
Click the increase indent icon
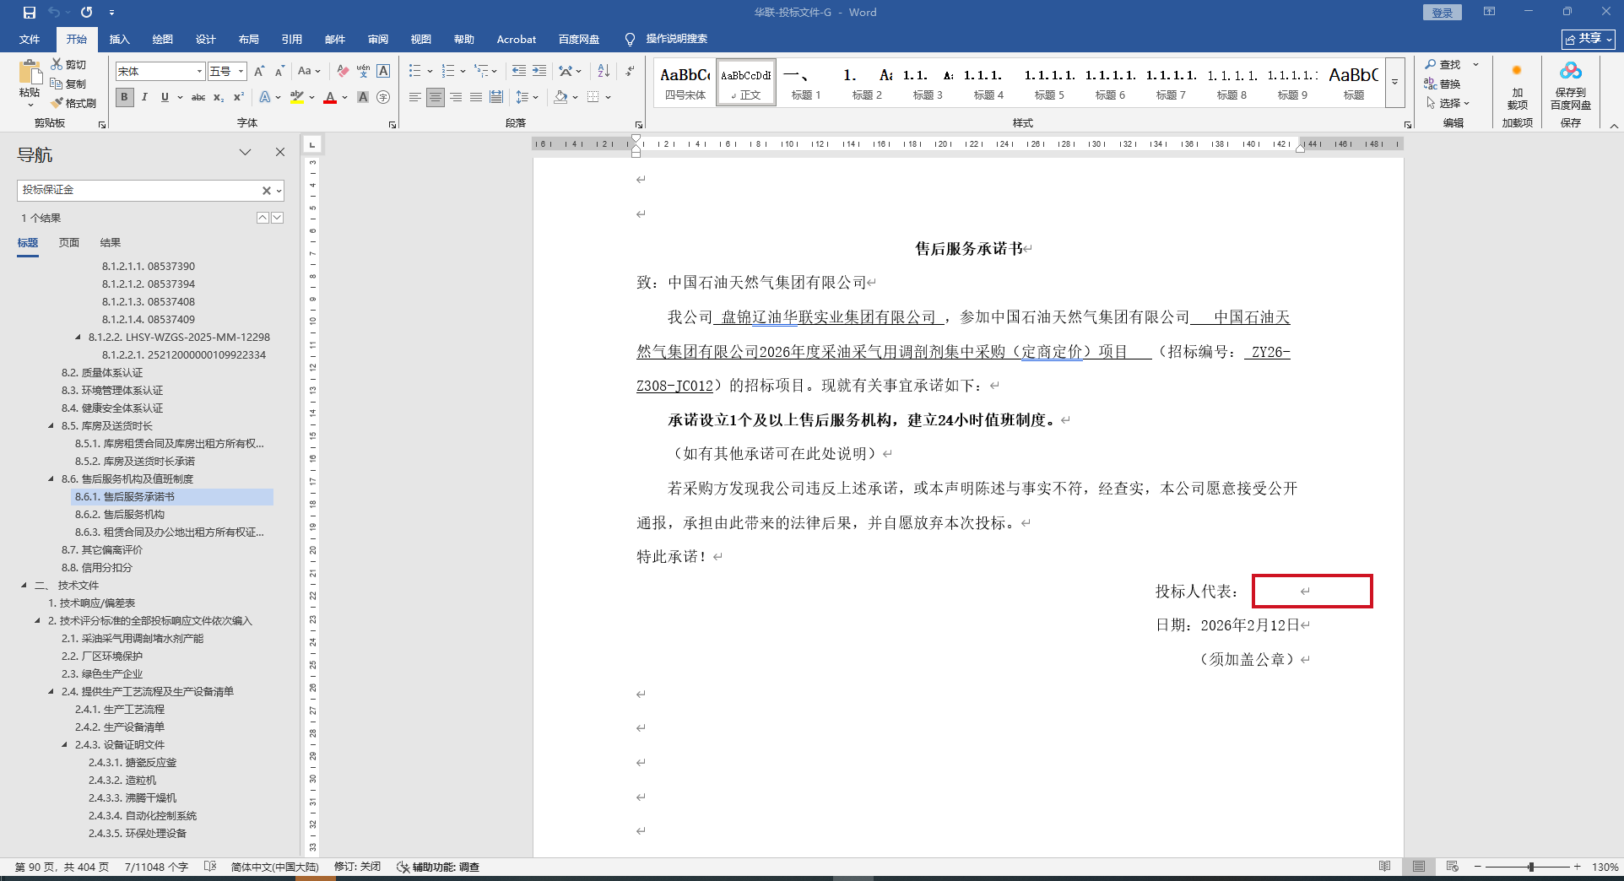point(539,71)
